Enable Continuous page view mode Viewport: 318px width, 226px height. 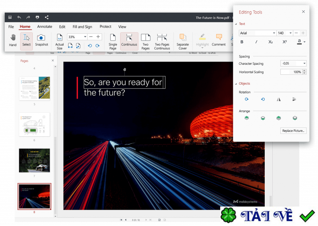(129, 40)
